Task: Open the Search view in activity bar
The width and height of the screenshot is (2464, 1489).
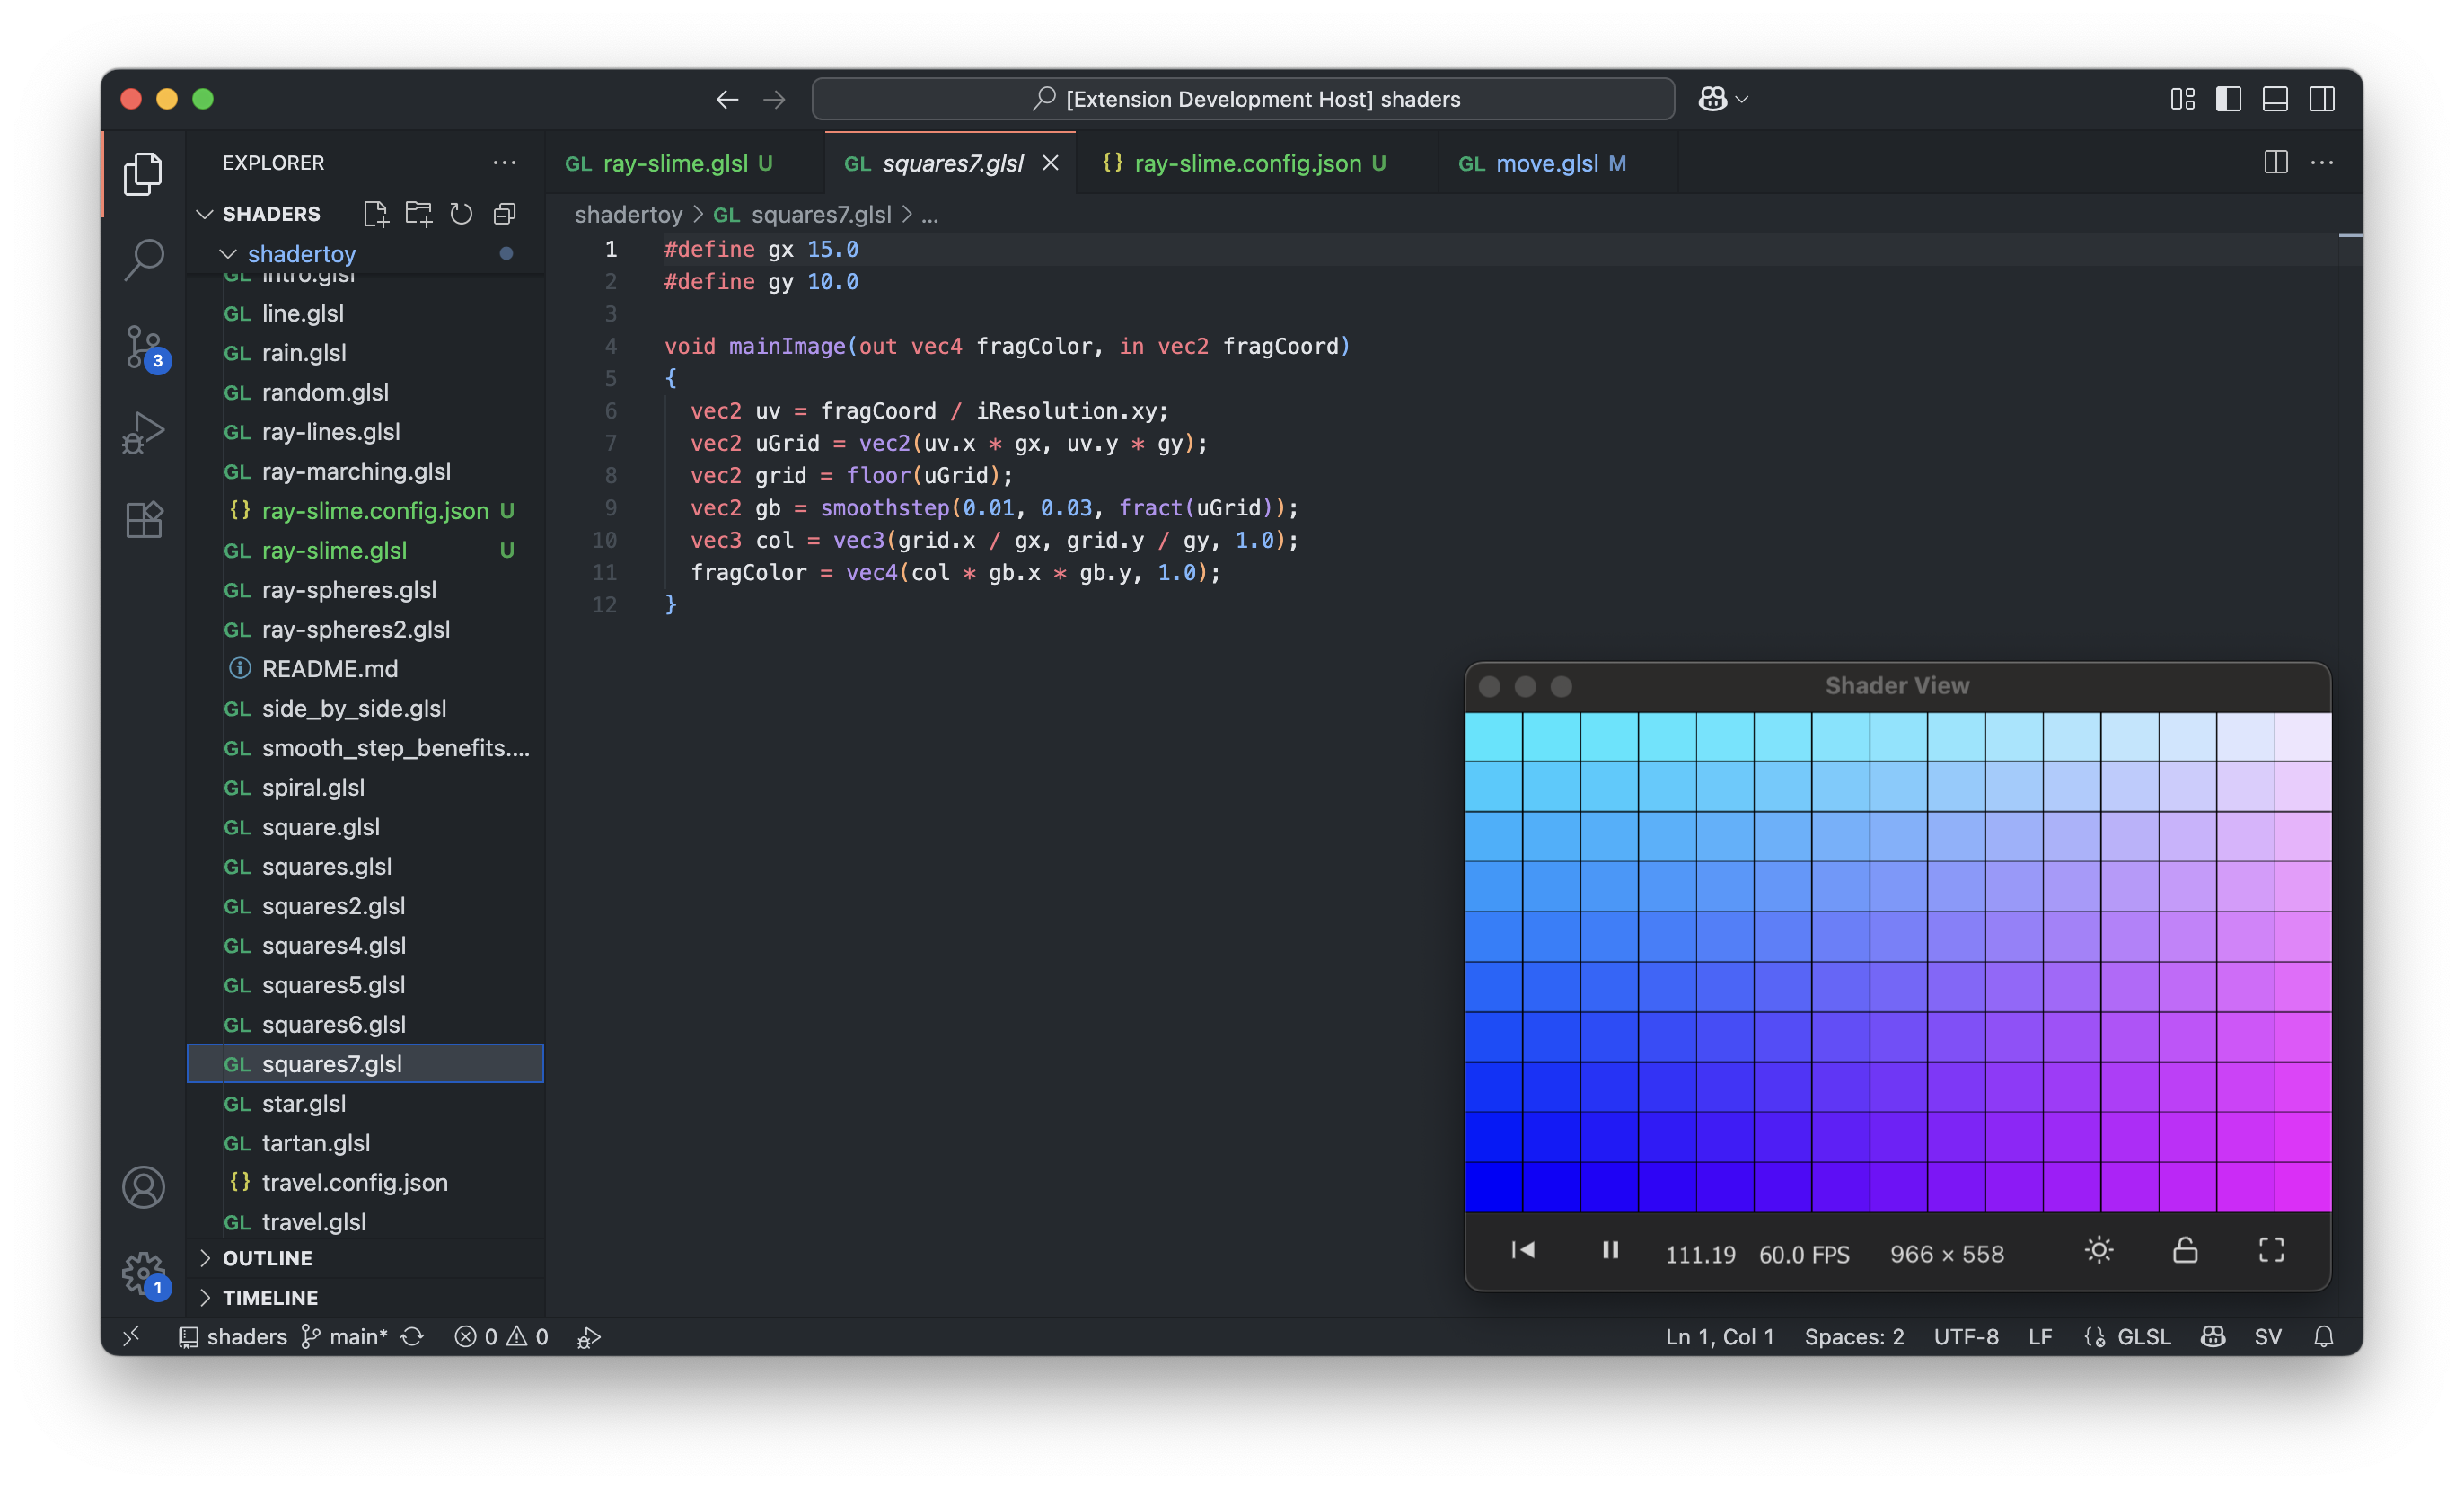Action: (144, 260)
